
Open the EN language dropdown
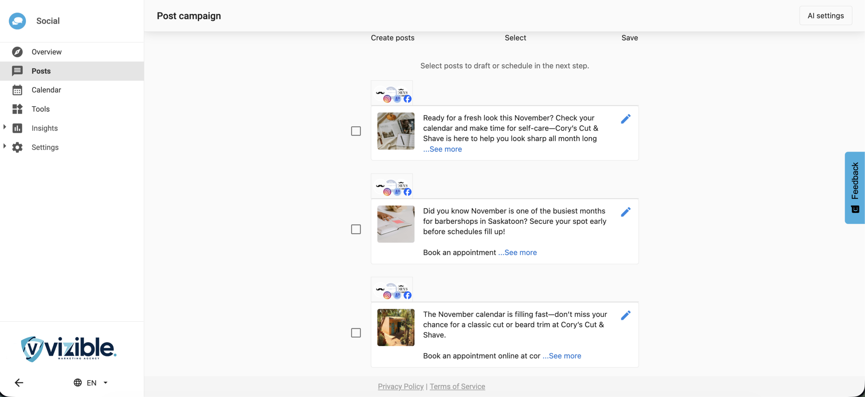click(x=91, y=382)
